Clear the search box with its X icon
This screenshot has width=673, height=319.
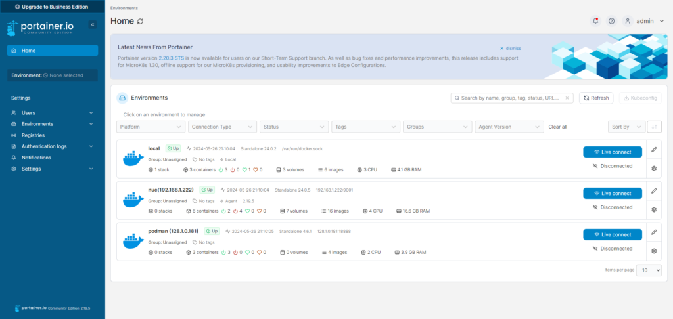point(567,98)
